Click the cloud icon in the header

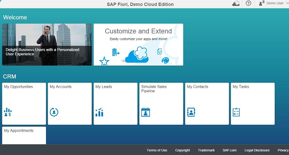click(x=236, y=3)
